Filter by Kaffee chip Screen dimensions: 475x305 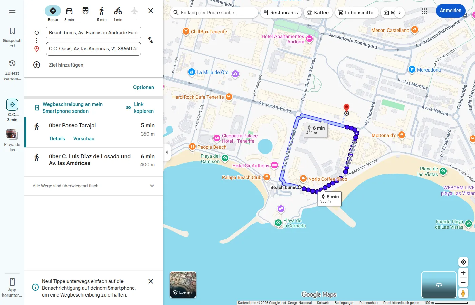[318, 13]
